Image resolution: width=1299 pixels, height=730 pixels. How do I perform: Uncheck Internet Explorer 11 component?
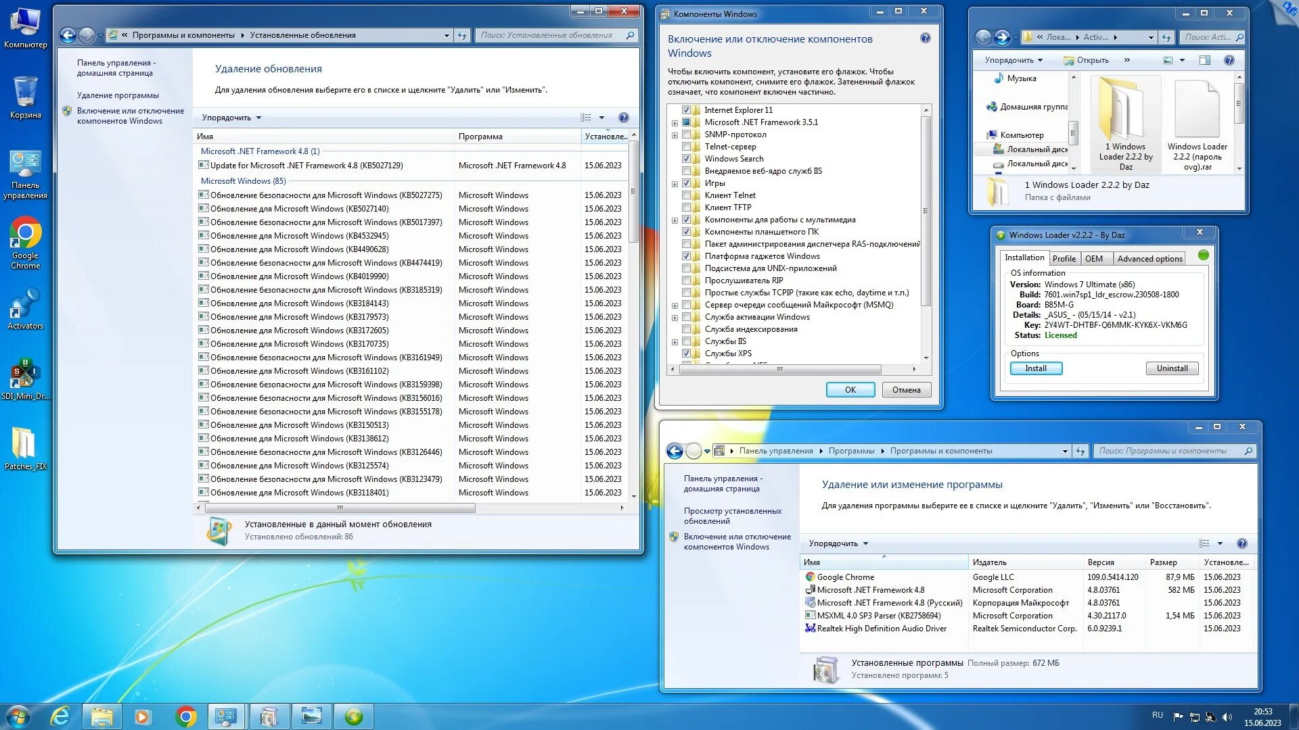point(686,110)
